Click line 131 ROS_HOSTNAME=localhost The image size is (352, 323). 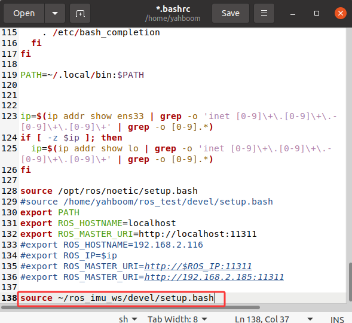click(x=98, y=223)
